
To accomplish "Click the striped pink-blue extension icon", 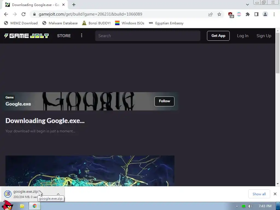I will click(x=239, y=14).
